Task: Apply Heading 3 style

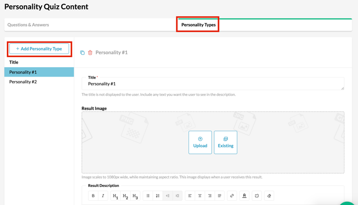Action: point(135,196)
